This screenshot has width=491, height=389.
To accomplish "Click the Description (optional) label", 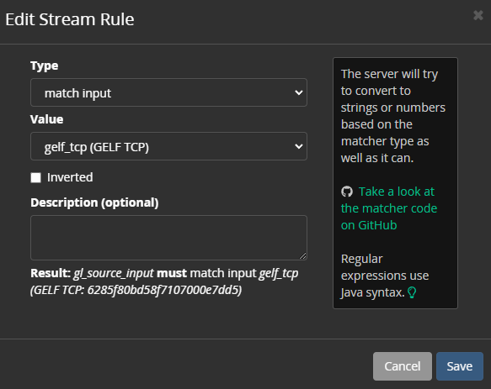I will [x=94, y=202].
